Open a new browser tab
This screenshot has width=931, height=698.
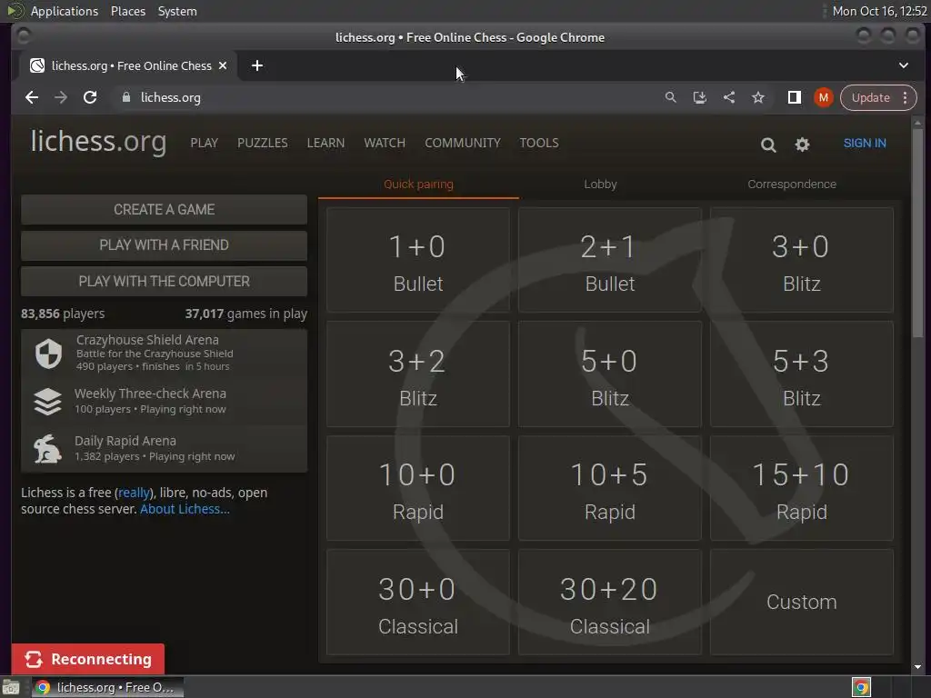coord(257,65)
